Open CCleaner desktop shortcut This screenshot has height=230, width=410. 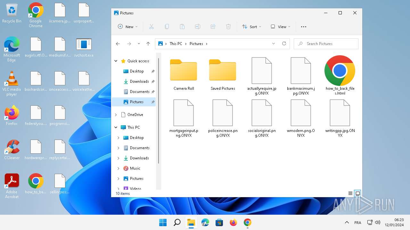12,149
